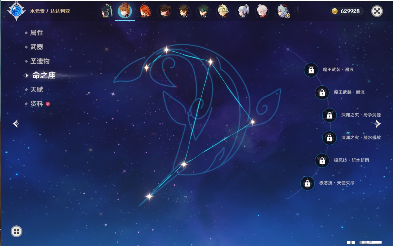Open the 武器 weapon page

pos(36,47)
